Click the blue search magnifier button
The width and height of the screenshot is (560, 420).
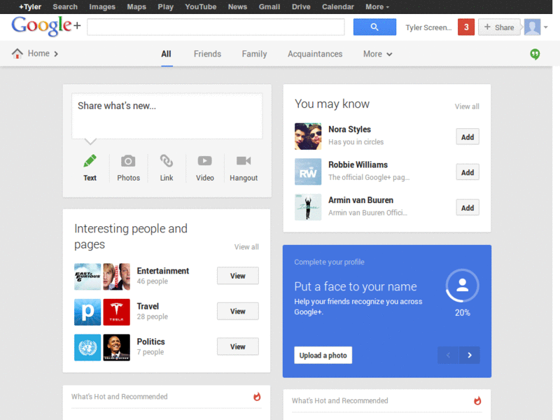(374, 27)
